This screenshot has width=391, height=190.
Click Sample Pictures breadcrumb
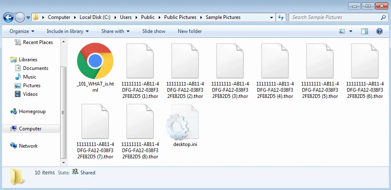coord(223,17)
